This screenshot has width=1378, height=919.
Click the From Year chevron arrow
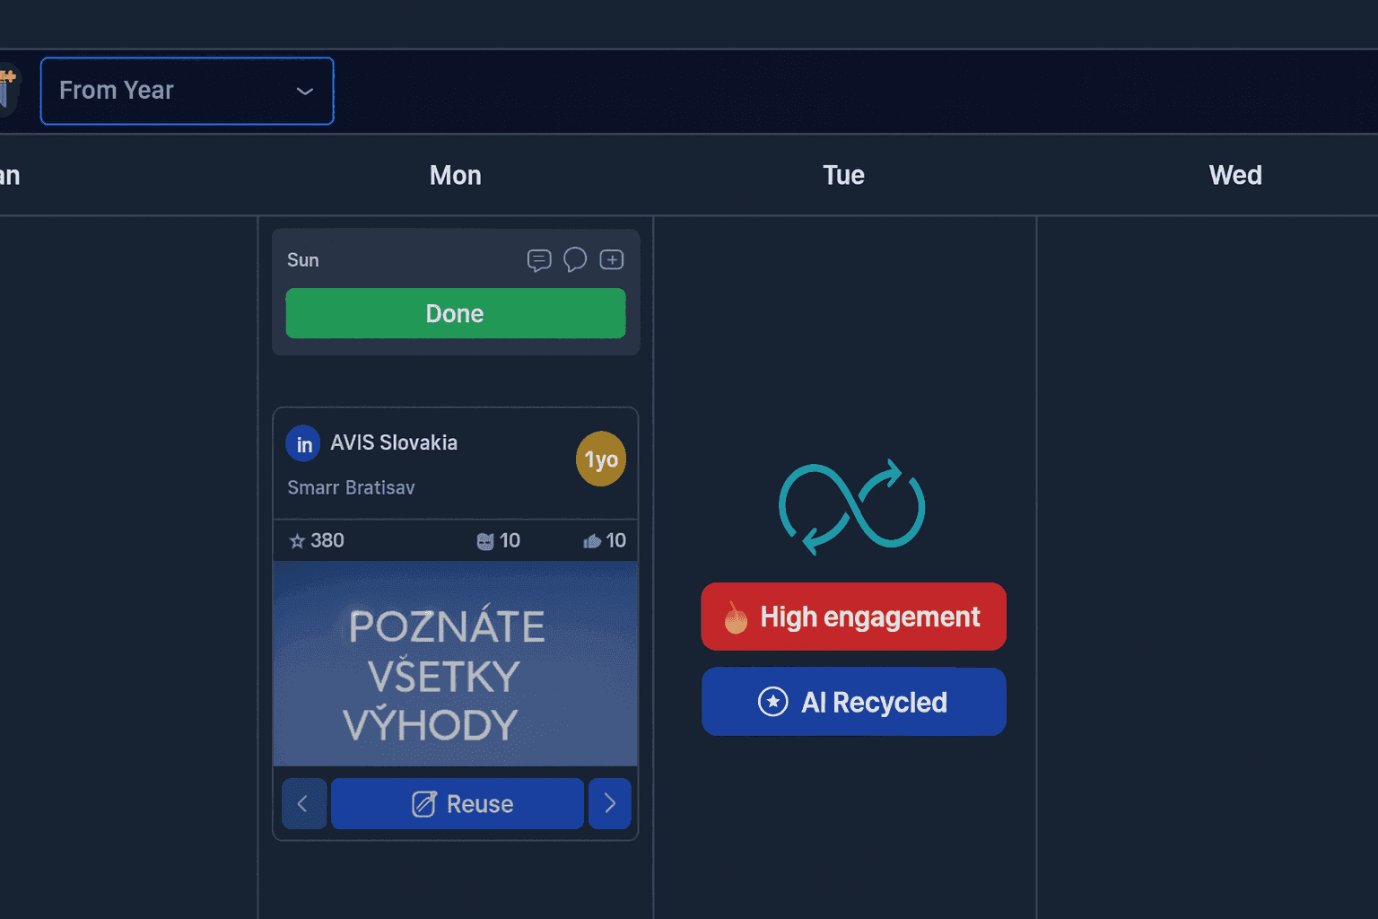[305, 92]
